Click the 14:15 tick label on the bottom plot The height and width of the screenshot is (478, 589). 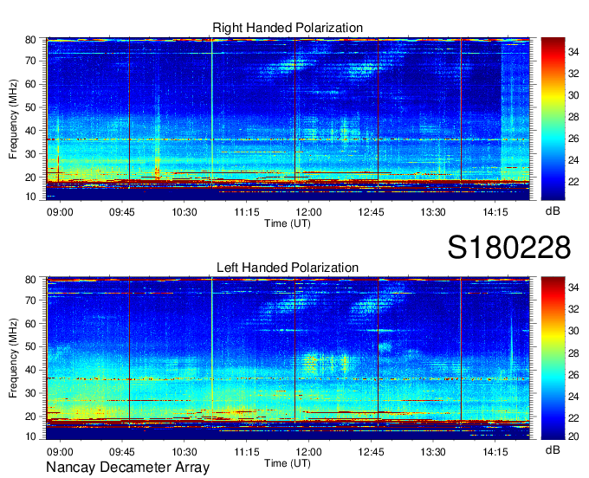[x=495, y=452]
